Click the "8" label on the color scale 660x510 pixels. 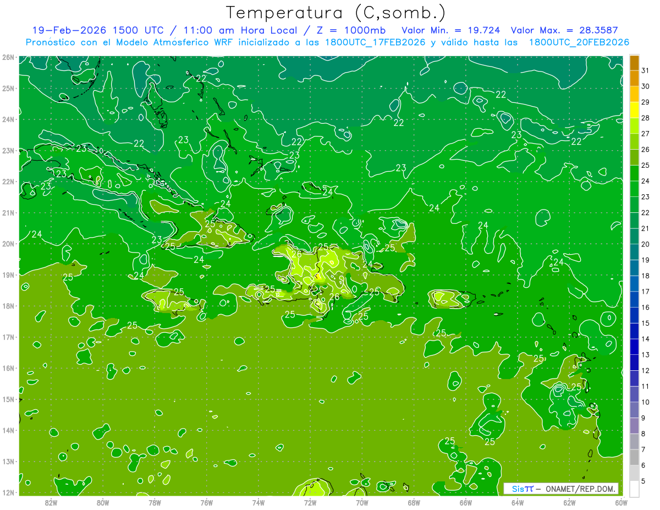(x=643, y=434)
